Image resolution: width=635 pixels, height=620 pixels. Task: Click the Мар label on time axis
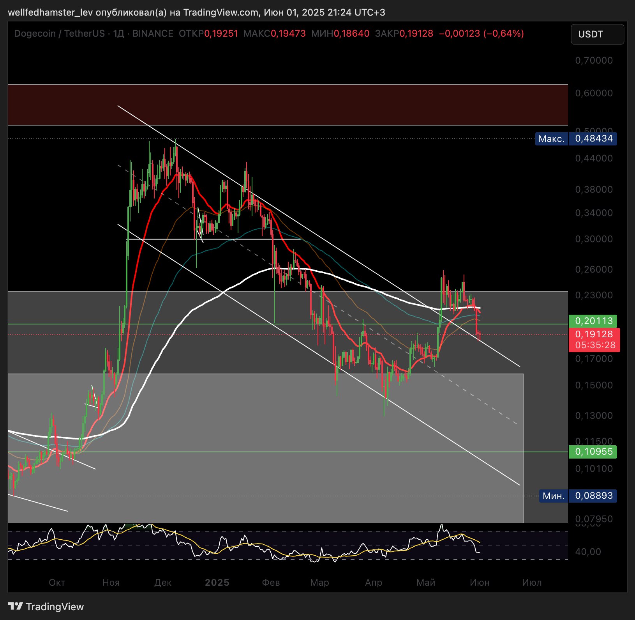click(x=319, y=583)
